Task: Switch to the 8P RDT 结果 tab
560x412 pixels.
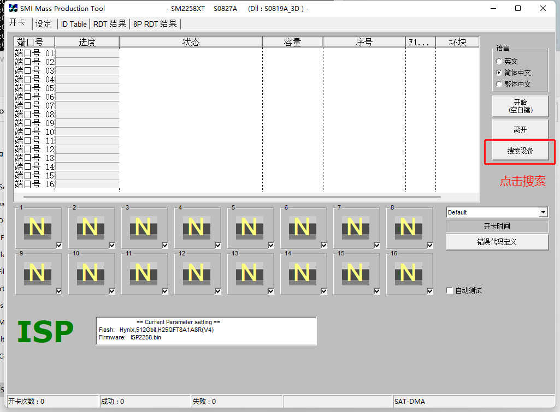Action: click(155, 24)
